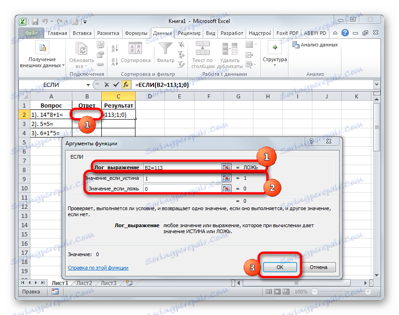This screenshot has width=399, height=315.
Task: Select the Вопрос header cell
Action: tap(51, 105)
